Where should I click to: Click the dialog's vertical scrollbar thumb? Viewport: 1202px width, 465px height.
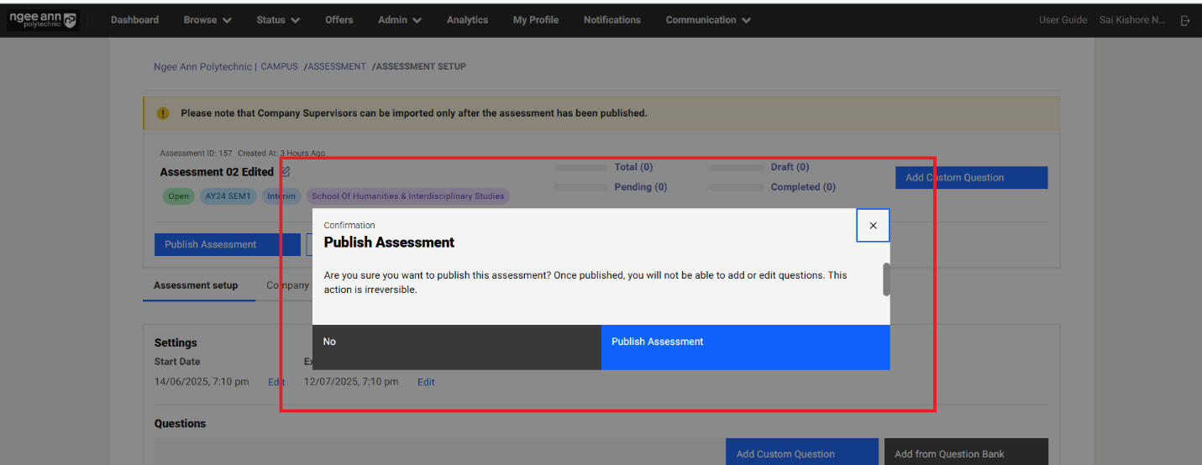pyautogui.click(x=886, y=280)
